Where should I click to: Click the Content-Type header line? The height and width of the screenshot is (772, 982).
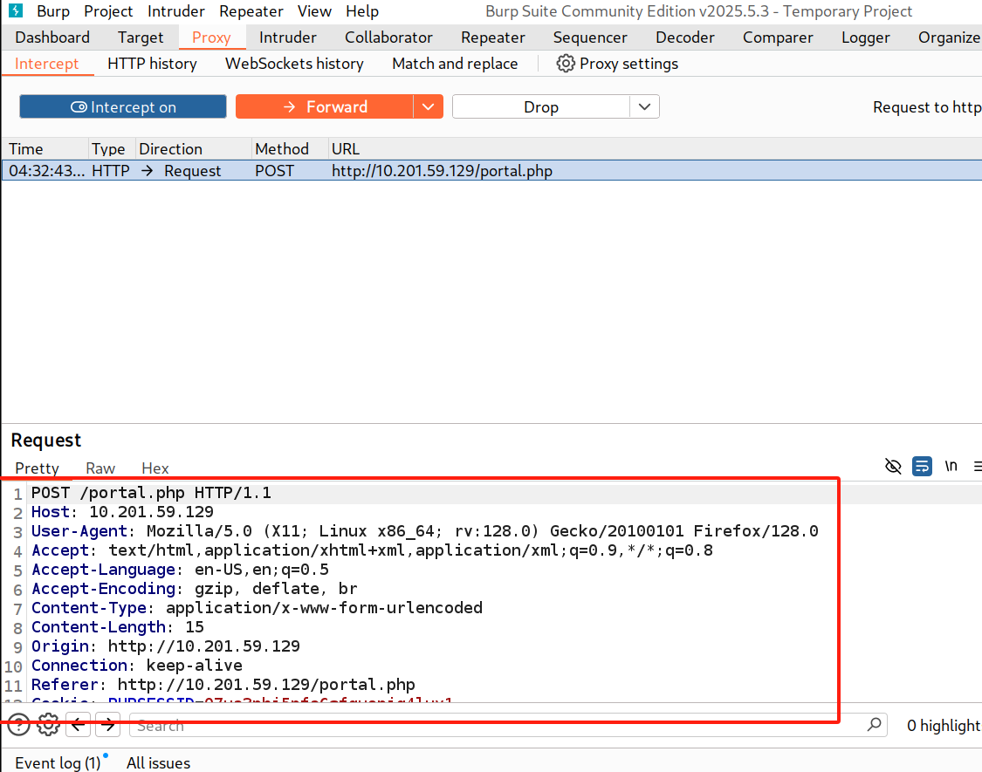257,608
